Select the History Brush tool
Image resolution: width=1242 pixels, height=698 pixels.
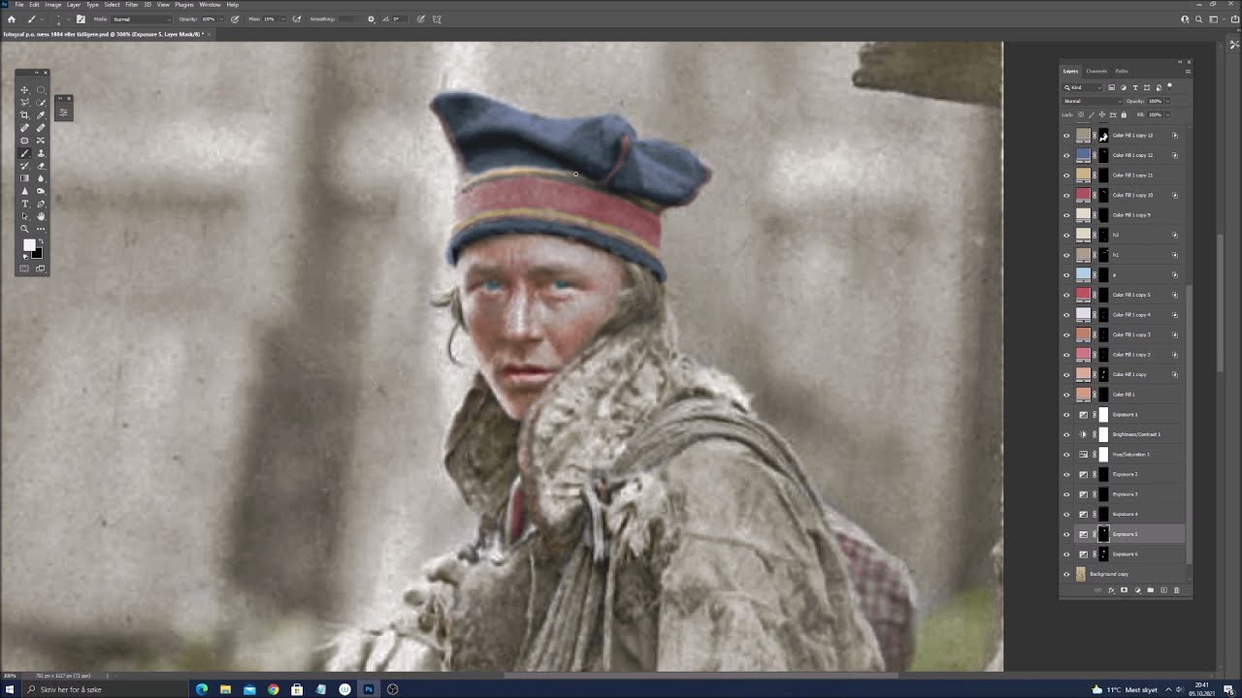[x=24, y=166]
